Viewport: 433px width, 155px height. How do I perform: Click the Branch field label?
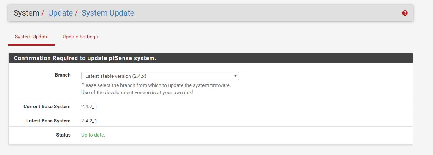63,75
